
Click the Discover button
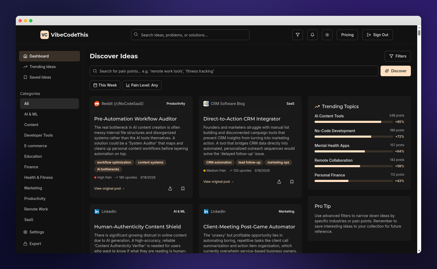point(396,71)
